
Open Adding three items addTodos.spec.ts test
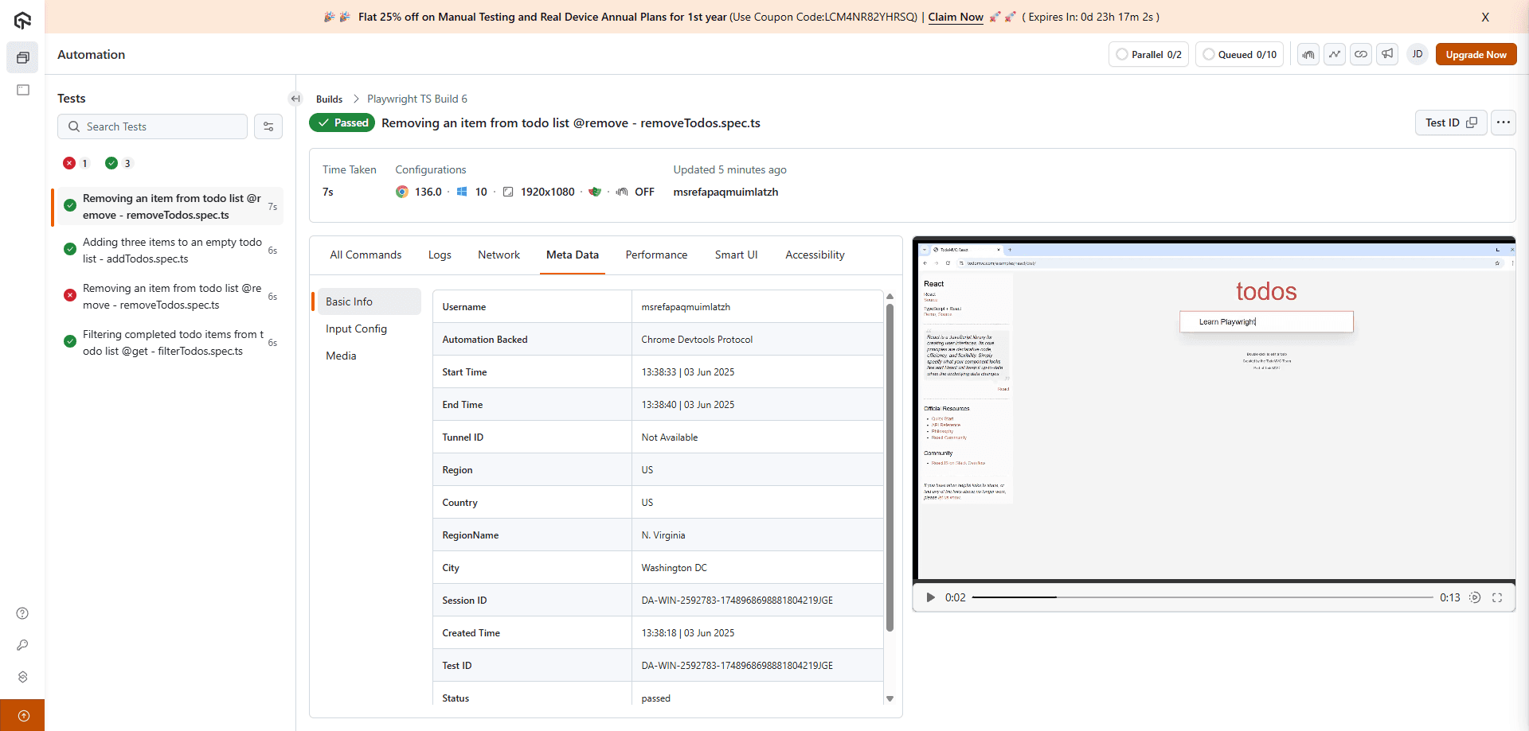click(169, 251)
